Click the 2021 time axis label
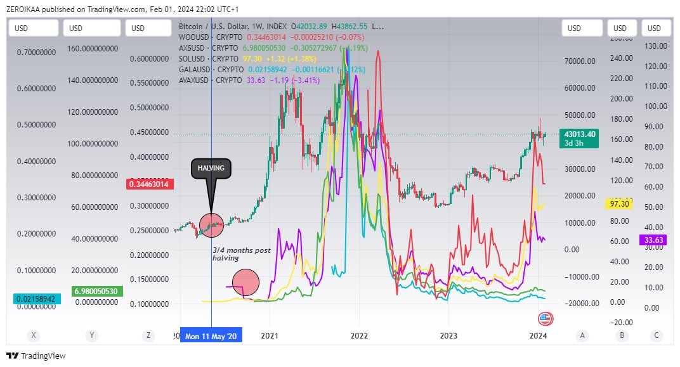The image size is (680, 367). (270, 336)
